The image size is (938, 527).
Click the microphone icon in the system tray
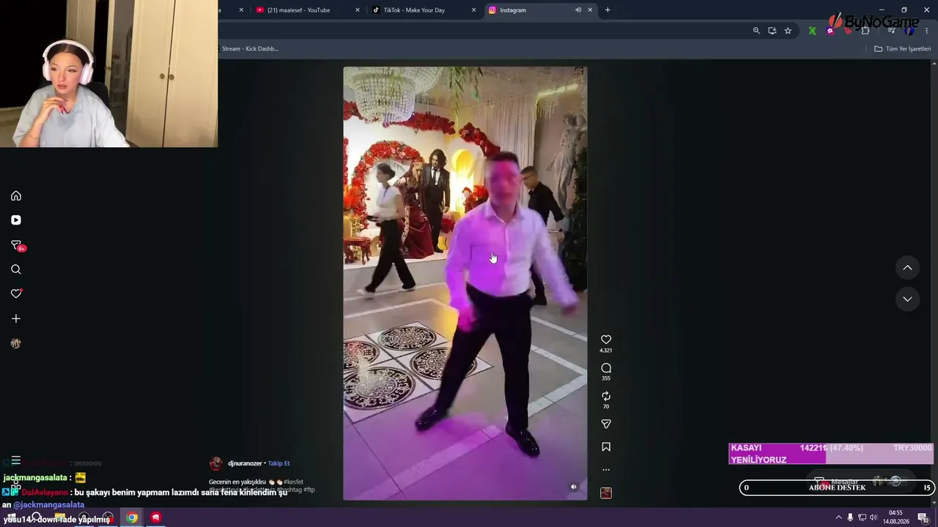(x=850, y=517)
